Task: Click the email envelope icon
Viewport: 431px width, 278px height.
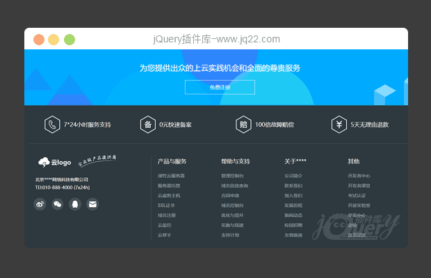Action: pos(92,204)
